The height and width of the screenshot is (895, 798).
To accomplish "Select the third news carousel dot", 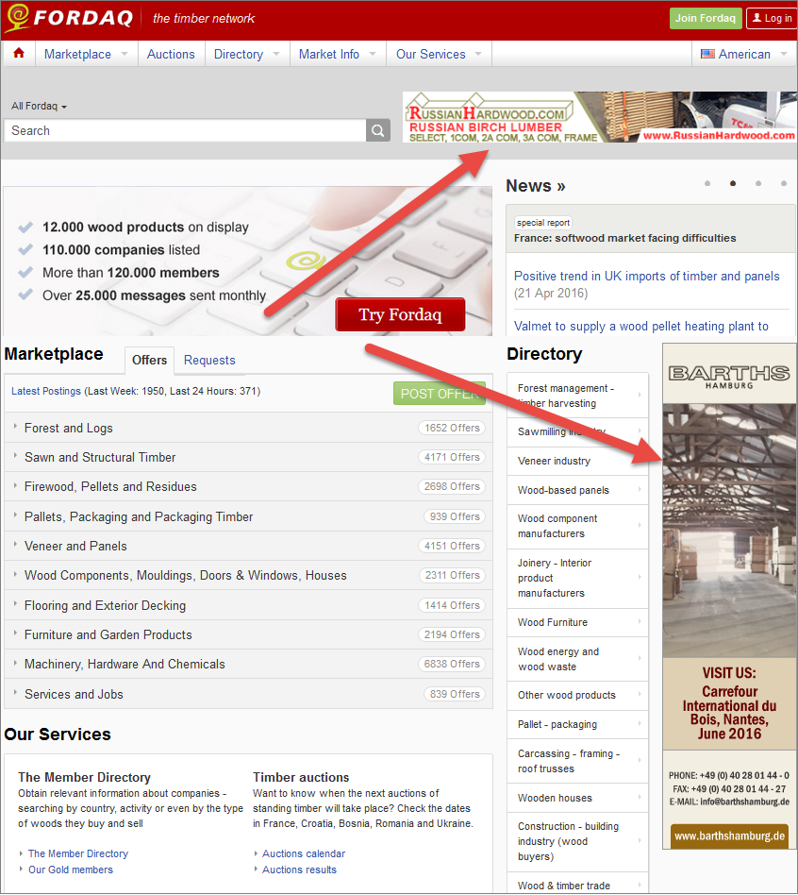I will 758,183.
